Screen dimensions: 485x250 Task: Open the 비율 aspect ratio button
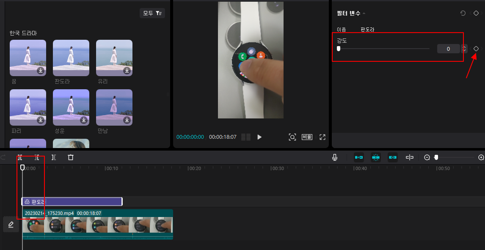[x=307, y=137]
